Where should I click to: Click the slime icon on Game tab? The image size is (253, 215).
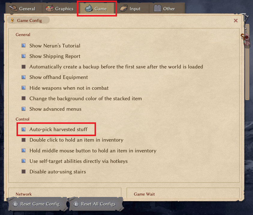(x=89, y=8)
